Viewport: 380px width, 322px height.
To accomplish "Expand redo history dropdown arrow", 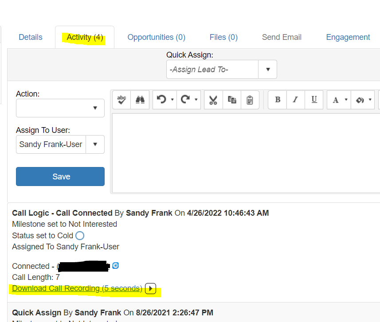I will [x=196, y=100].
